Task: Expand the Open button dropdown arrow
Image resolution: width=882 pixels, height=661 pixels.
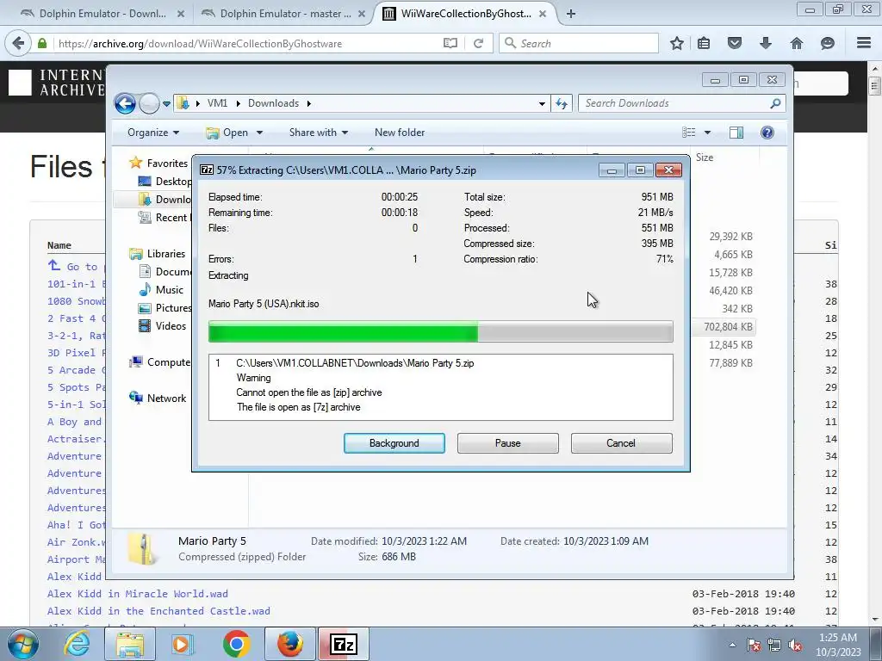Action: (259, 133)
